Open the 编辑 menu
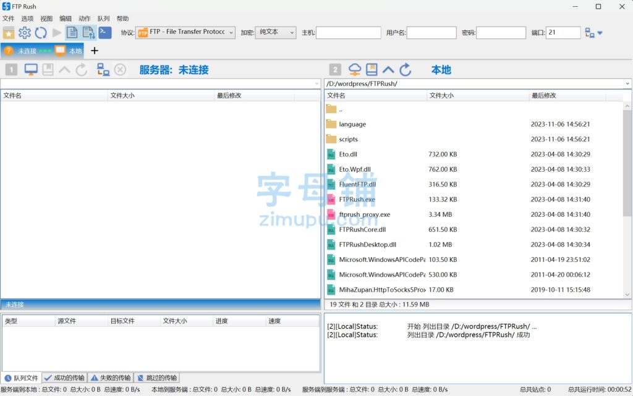633x396 pixels. [66, 19]
